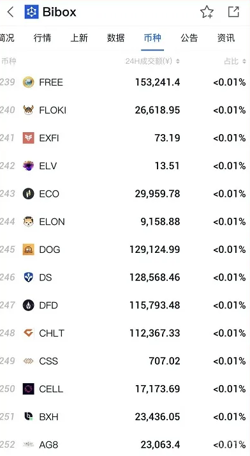Open the share icon in header
The width and height of the screenshot is (250, 456).
[x=233, y=11]
